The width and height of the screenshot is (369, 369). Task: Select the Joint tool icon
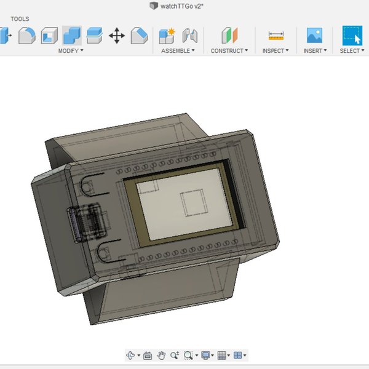pyautogui.click(x=189, y=36)
